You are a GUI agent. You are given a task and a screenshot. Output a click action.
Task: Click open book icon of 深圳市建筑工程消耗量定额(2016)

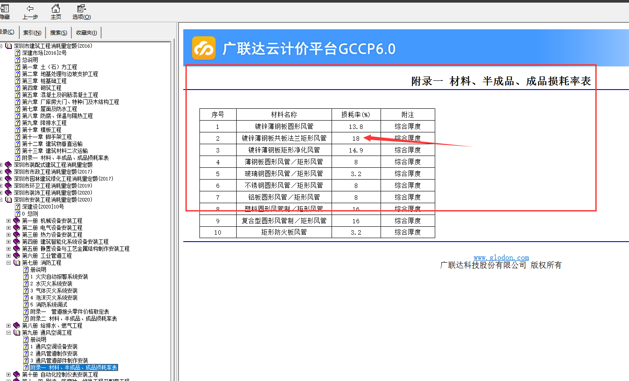pos(9,46)
